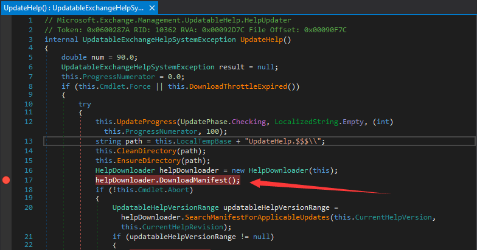Click the Force property on line 8
This screenshot has height=250, width=477.
coord(140,86)
